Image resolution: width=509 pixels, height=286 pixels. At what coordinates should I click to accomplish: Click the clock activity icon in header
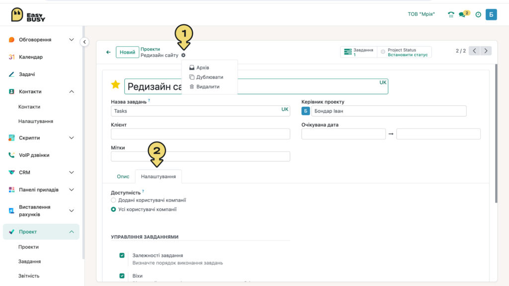[478, 14]
